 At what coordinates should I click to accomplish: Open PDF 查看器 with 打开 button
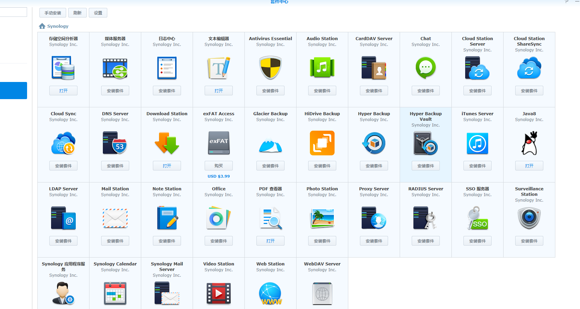pyautogui.click(x=270, y=241)
